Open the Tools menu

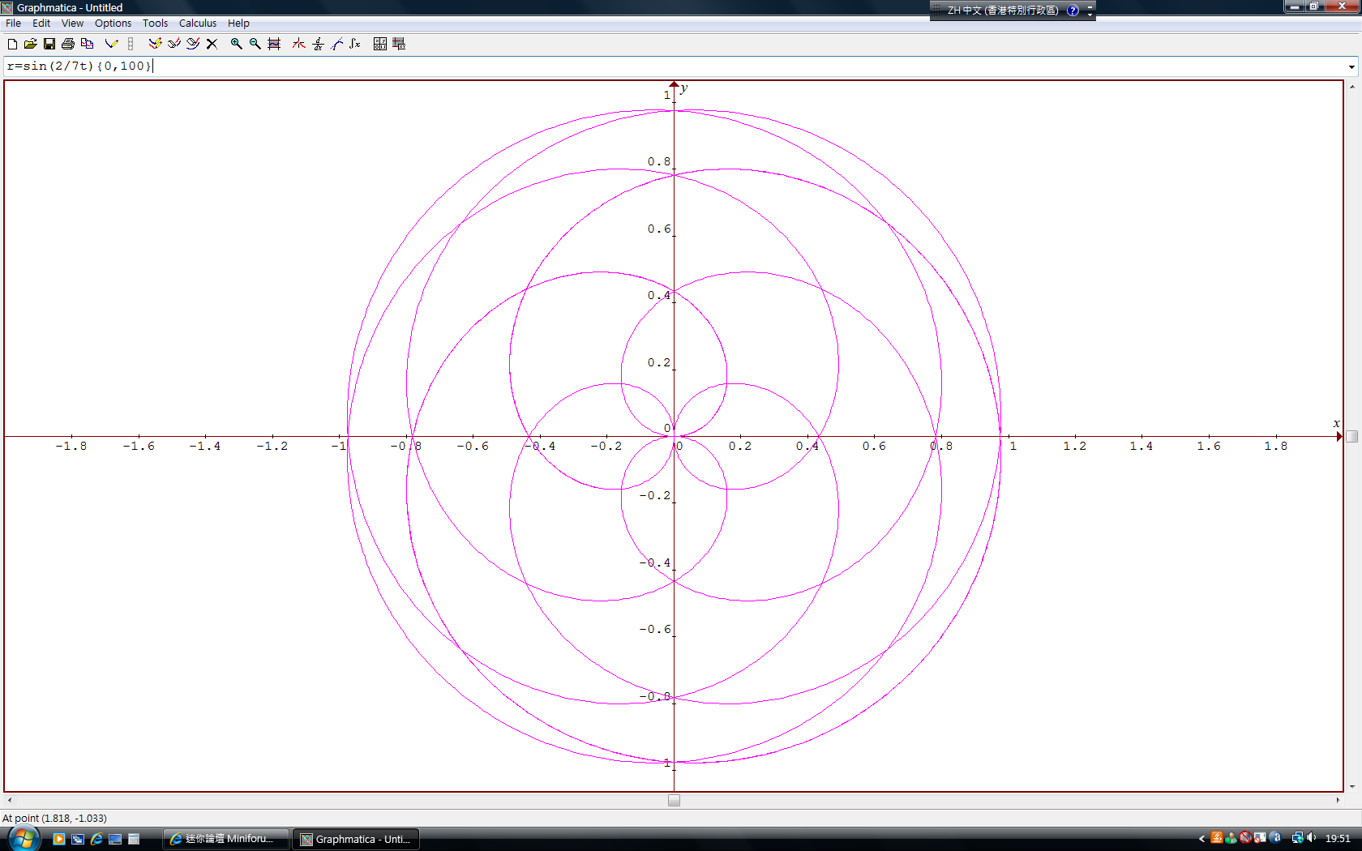tap(155, 23)
